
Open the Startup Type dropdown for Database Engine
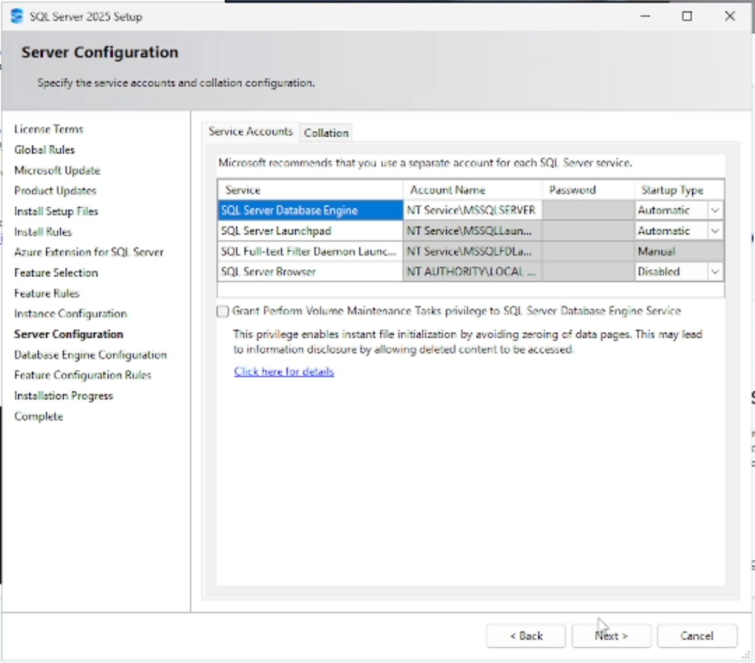[x=715, y=210]
